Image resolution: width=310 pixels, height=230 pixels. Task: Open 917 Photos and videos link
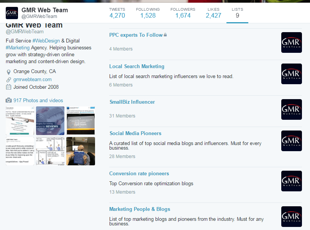click(x=38, y=100)
